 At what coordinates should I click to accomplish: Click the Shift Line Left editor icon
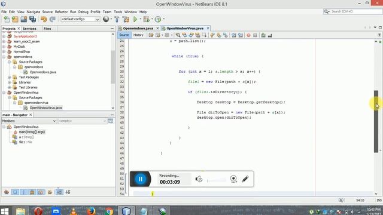[x=234, y=35]
